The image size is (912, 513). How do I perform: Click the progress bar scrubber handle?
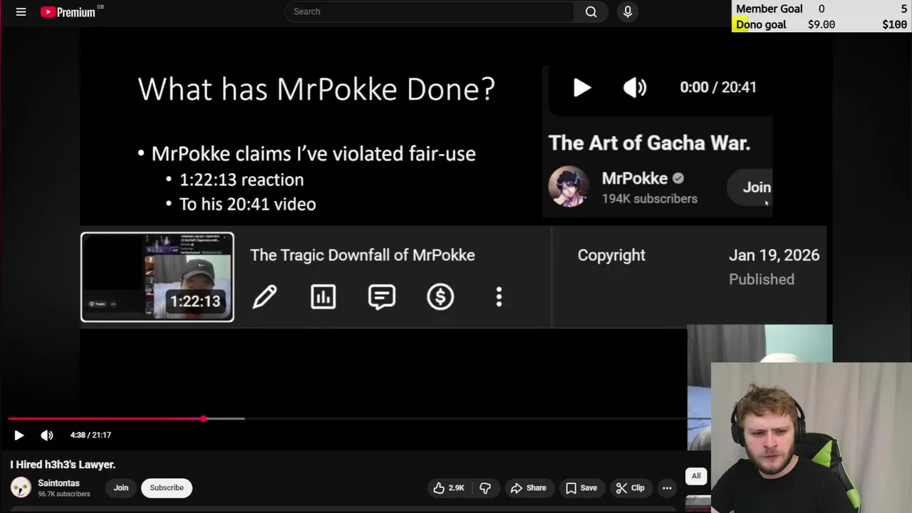click(x=204, y=419)
